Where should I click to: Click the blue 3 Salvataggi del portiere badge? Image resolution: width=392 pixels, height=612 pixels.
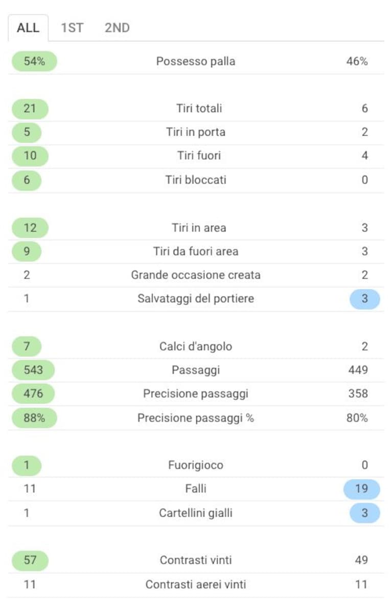click(x=365, y=299)
